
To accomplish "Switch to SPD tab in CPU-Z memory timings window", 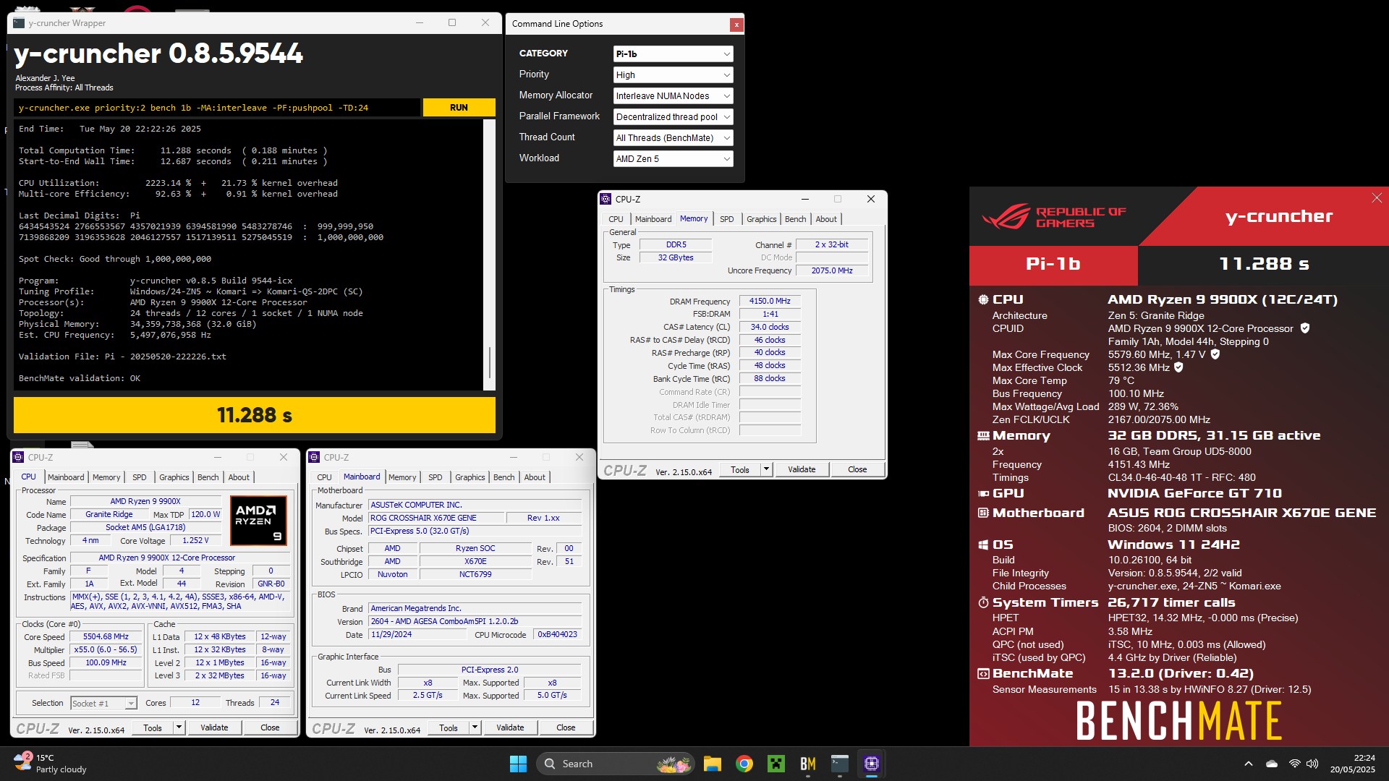I will coord(727,219).
